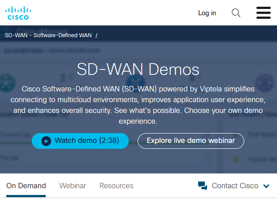Click the Log in link
277x199 pixels.
click(x=207, y=13)
